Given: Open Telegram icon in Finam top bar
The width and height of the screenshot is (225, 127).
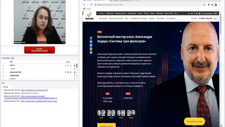Looking at the screenshot, I should 189,13.
